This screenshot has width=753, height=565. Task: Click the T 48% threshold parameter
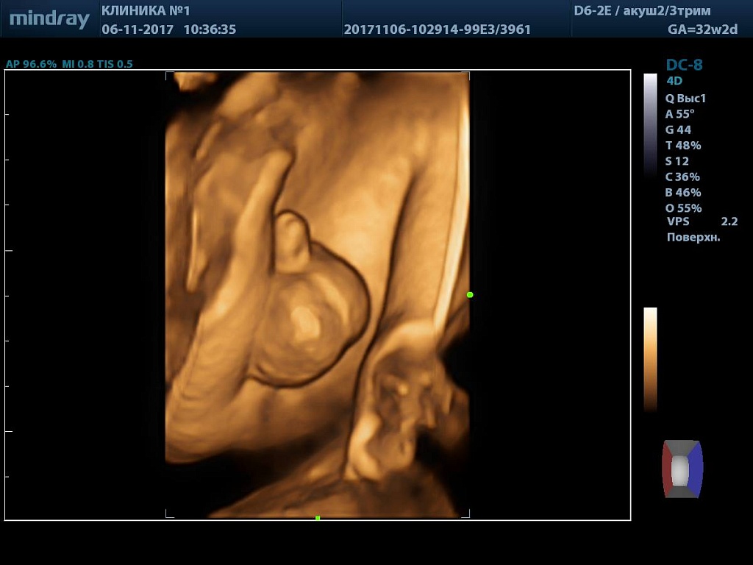[x=683, y=146]
